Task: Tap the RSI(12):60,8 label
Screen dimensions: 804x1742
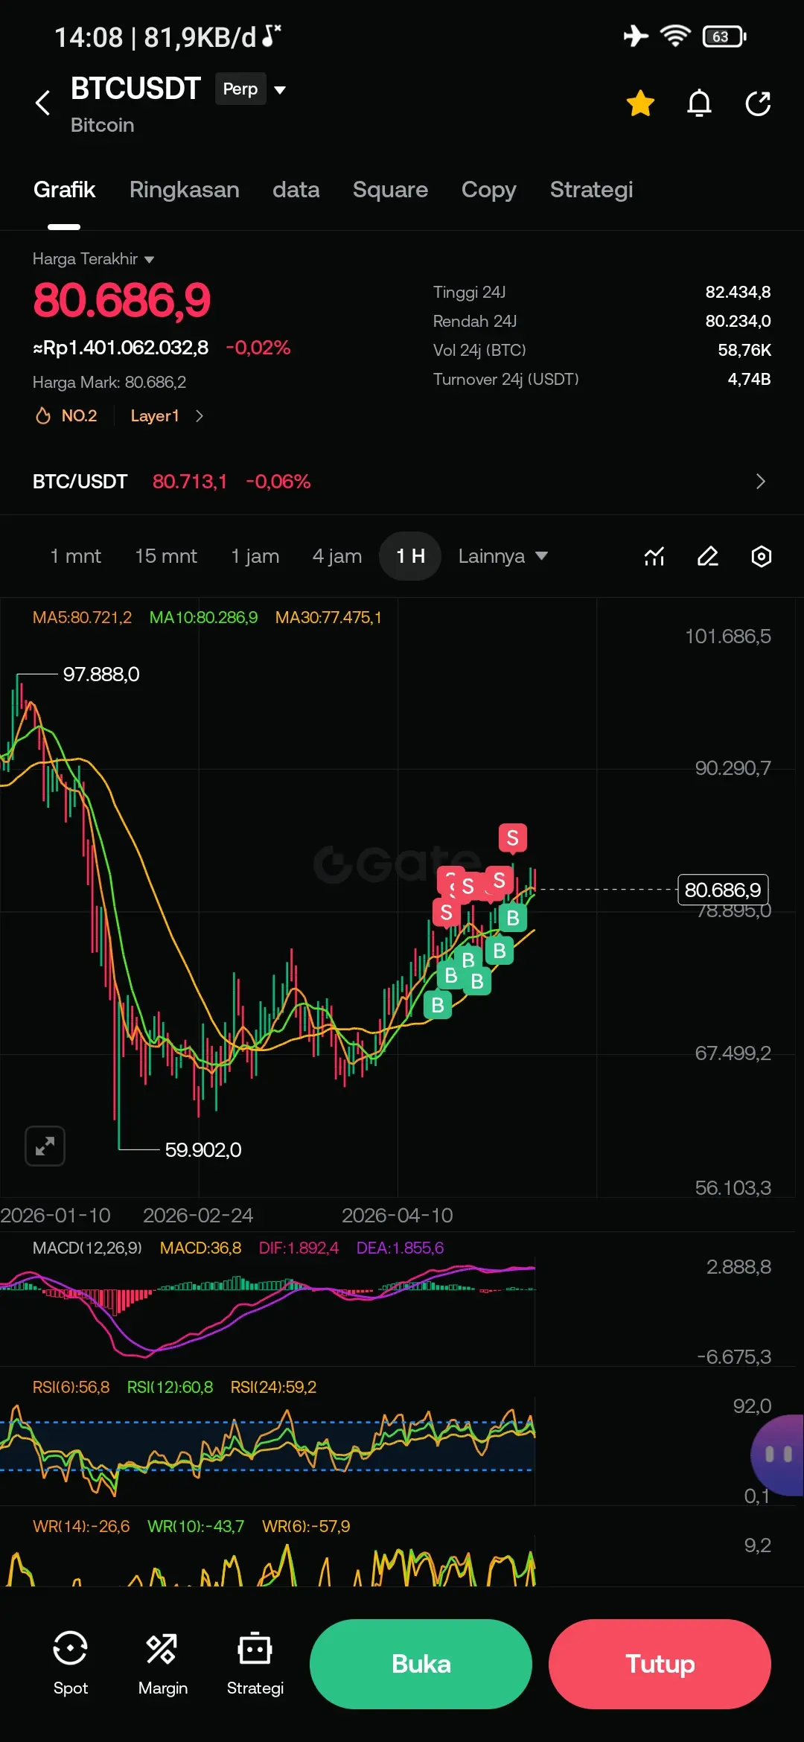Action: pos(170,1387)
